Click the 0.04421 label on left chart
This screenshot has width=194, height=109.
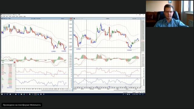pos(54,51)
